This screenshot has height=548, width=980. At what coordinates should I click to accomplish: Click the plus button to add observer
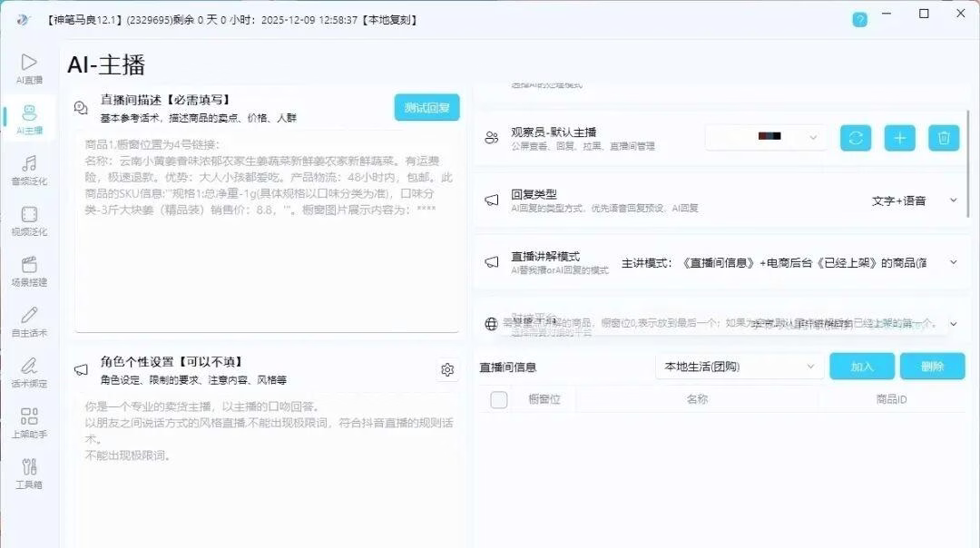point(899,138)
